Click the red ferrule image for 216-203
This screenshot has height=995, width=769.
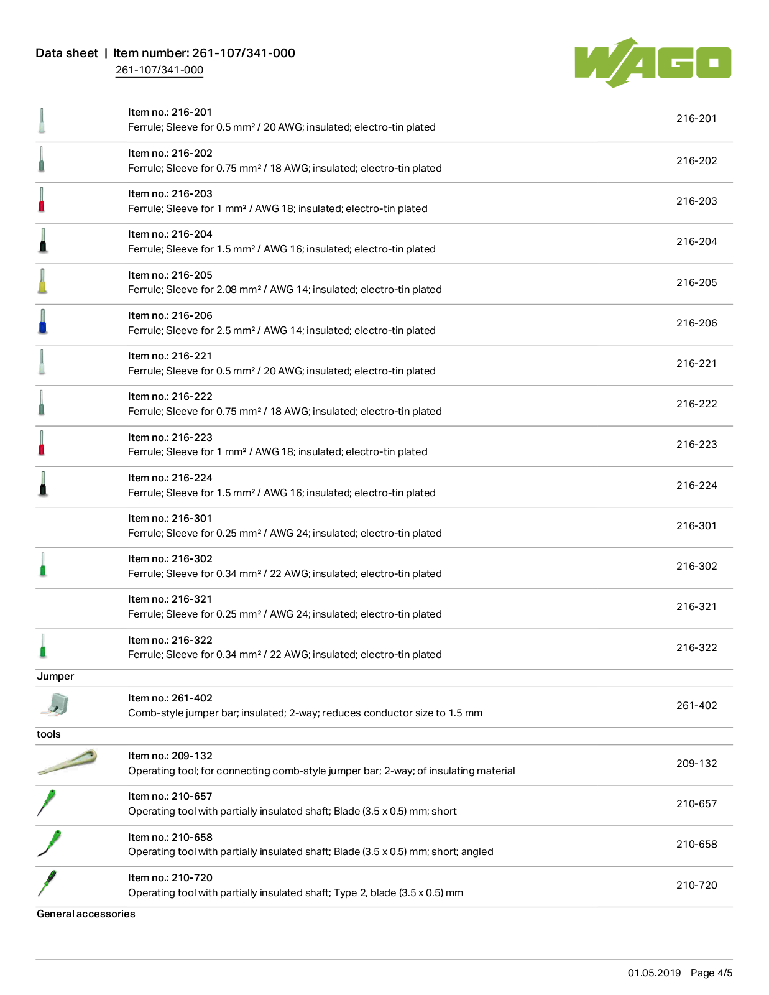[x=42, y=200]
